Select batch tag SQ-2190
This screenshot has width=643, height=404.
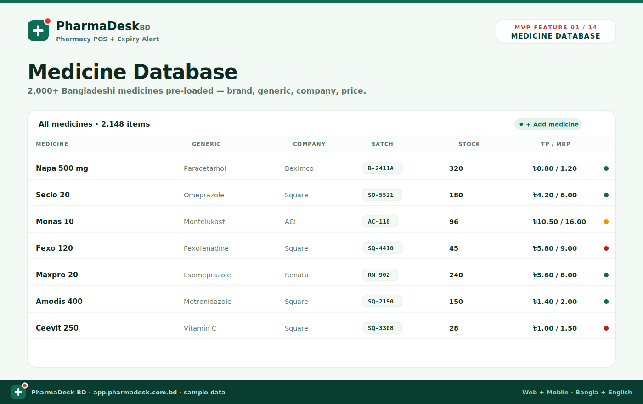[x=382, y=301]
